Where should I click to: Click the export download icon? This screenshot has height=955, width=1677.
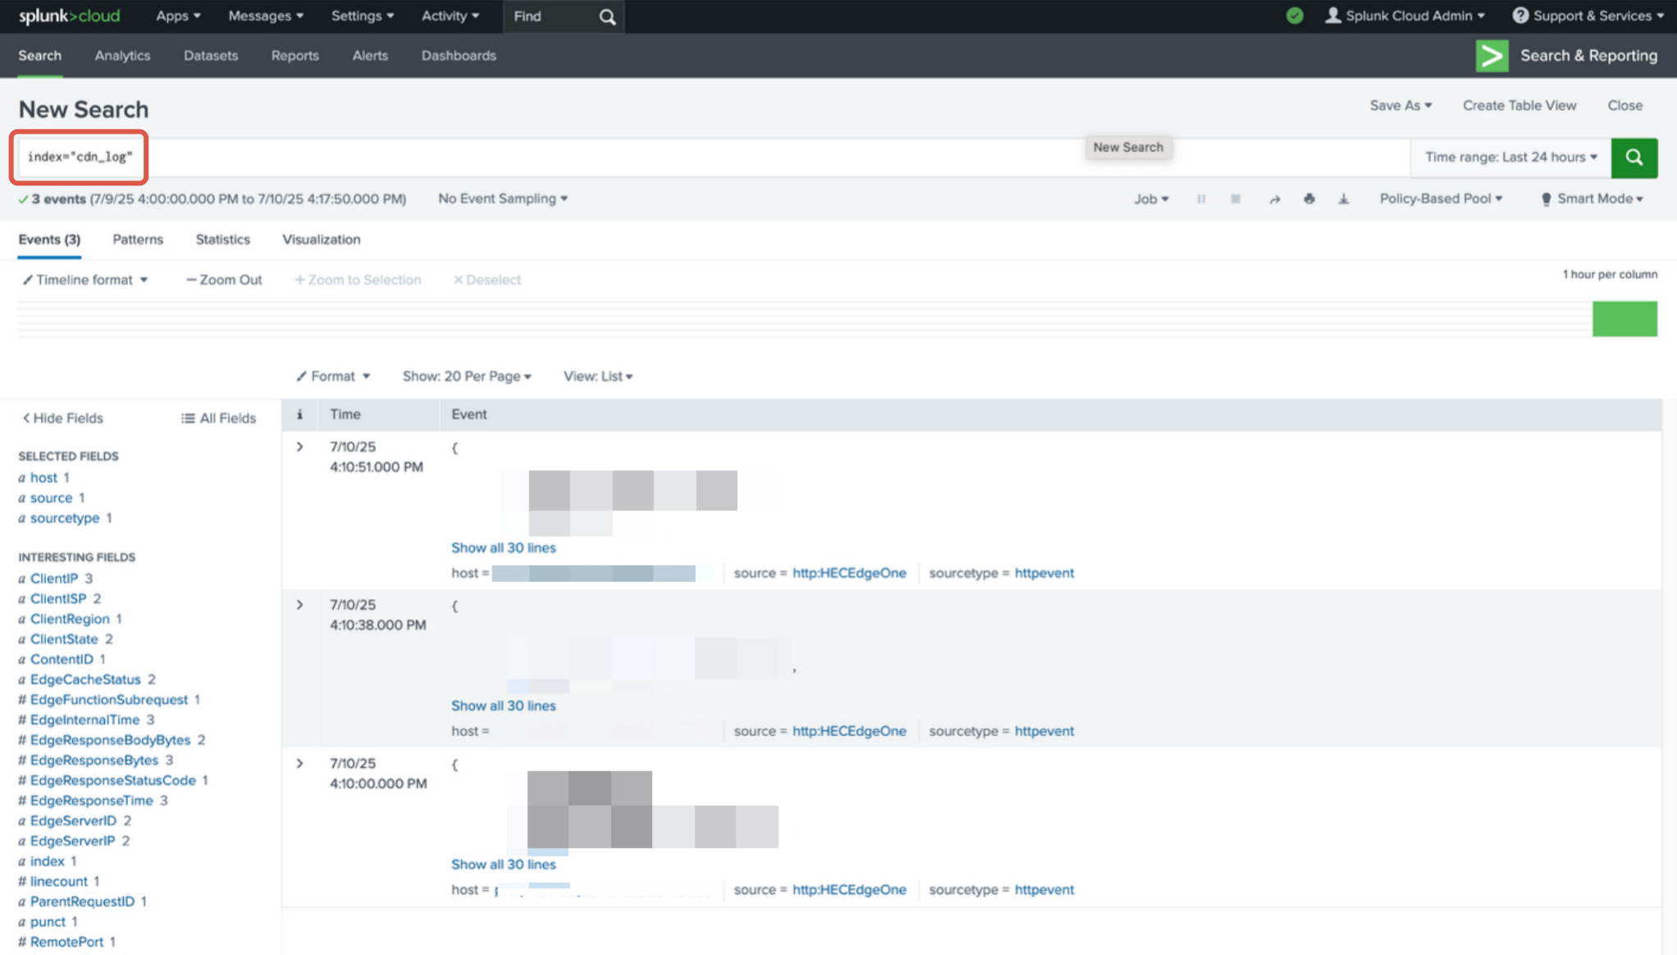1343,199
